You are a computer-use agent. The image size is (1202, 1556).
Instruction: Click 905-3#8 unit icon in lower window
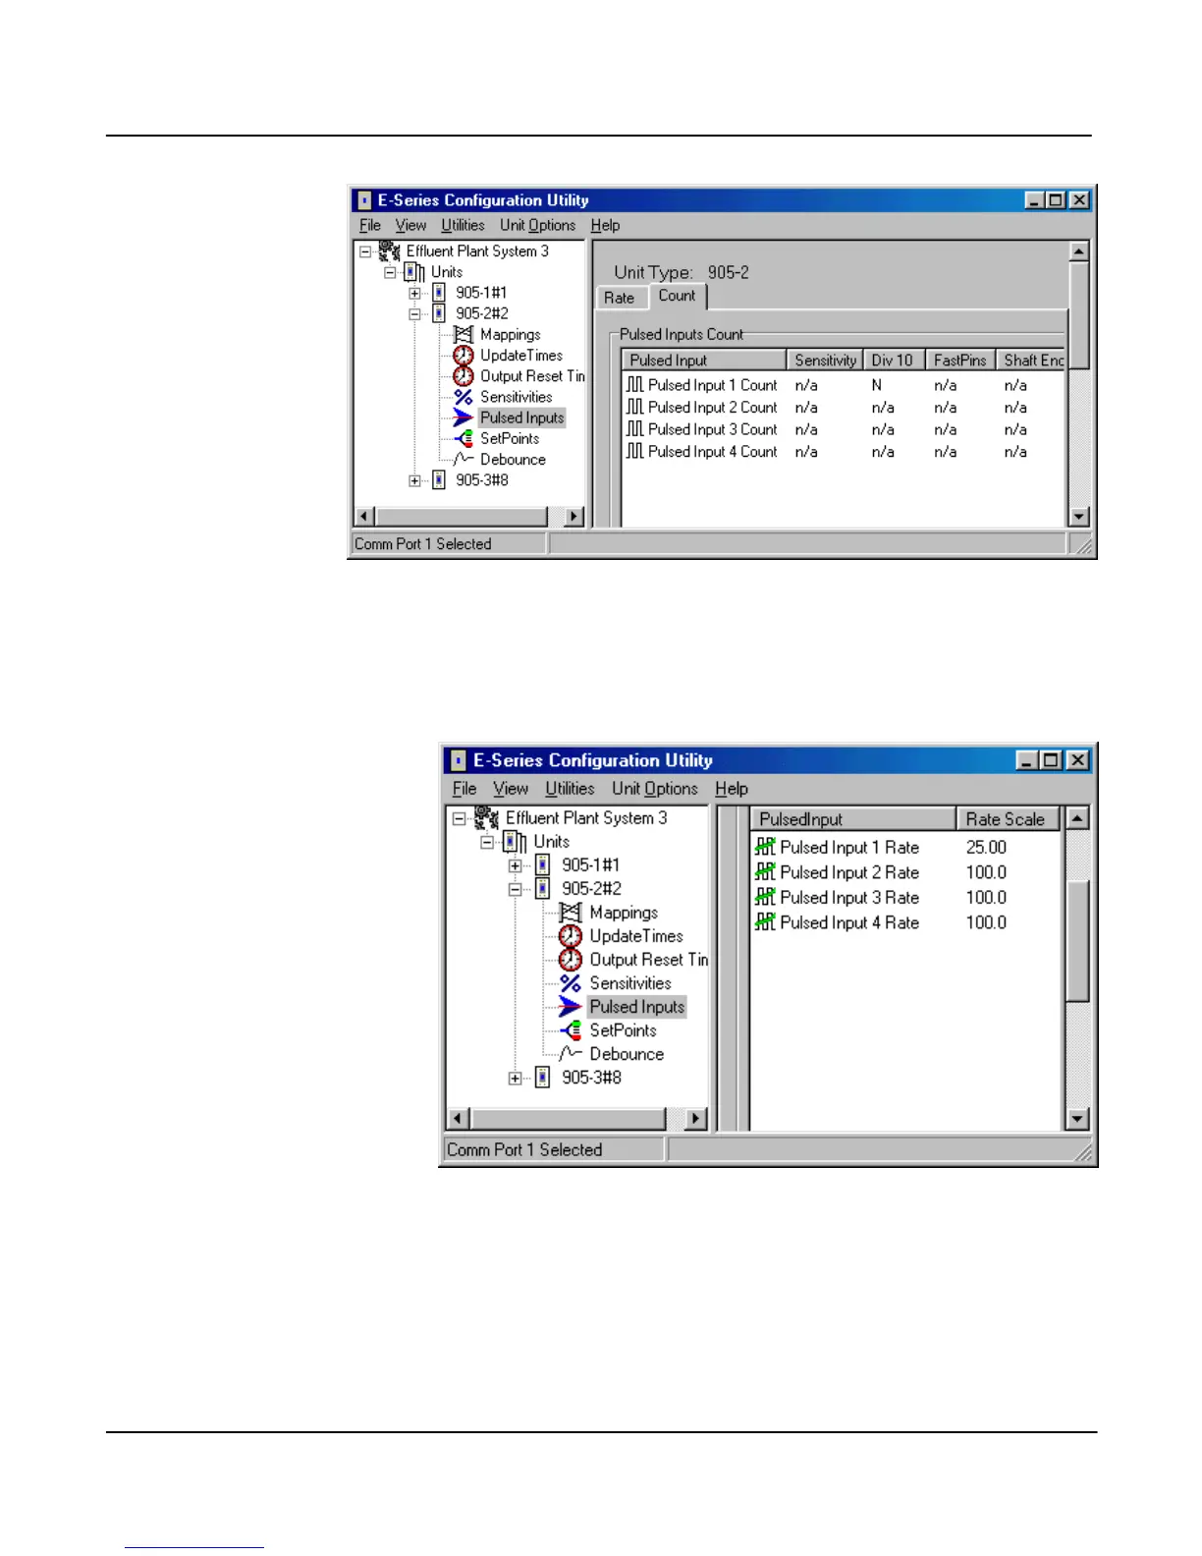(x=543, y=1078)
